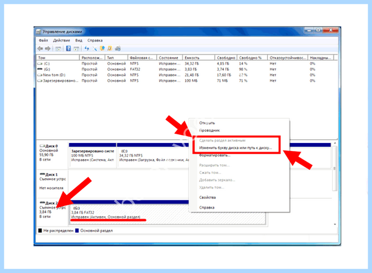Image resolution: width=372 pixels, height=273 pixels.
Task: Click the 100 МБ capacity cell
Action: (x=191, y=80)
